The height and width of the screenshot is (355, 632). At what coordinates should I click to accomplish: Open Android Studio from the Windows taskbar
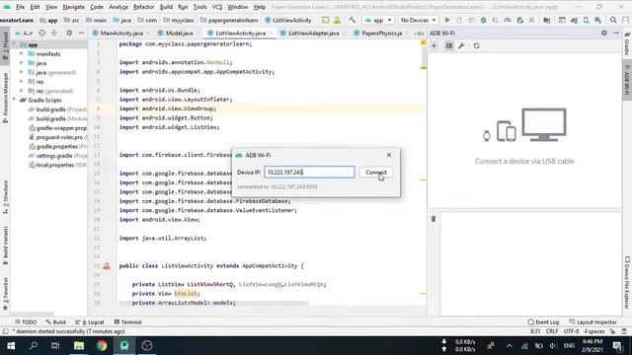(124, 346)
